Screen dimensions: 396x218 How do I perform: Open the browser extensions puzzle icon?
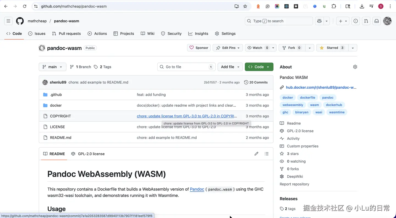point(334,6)
